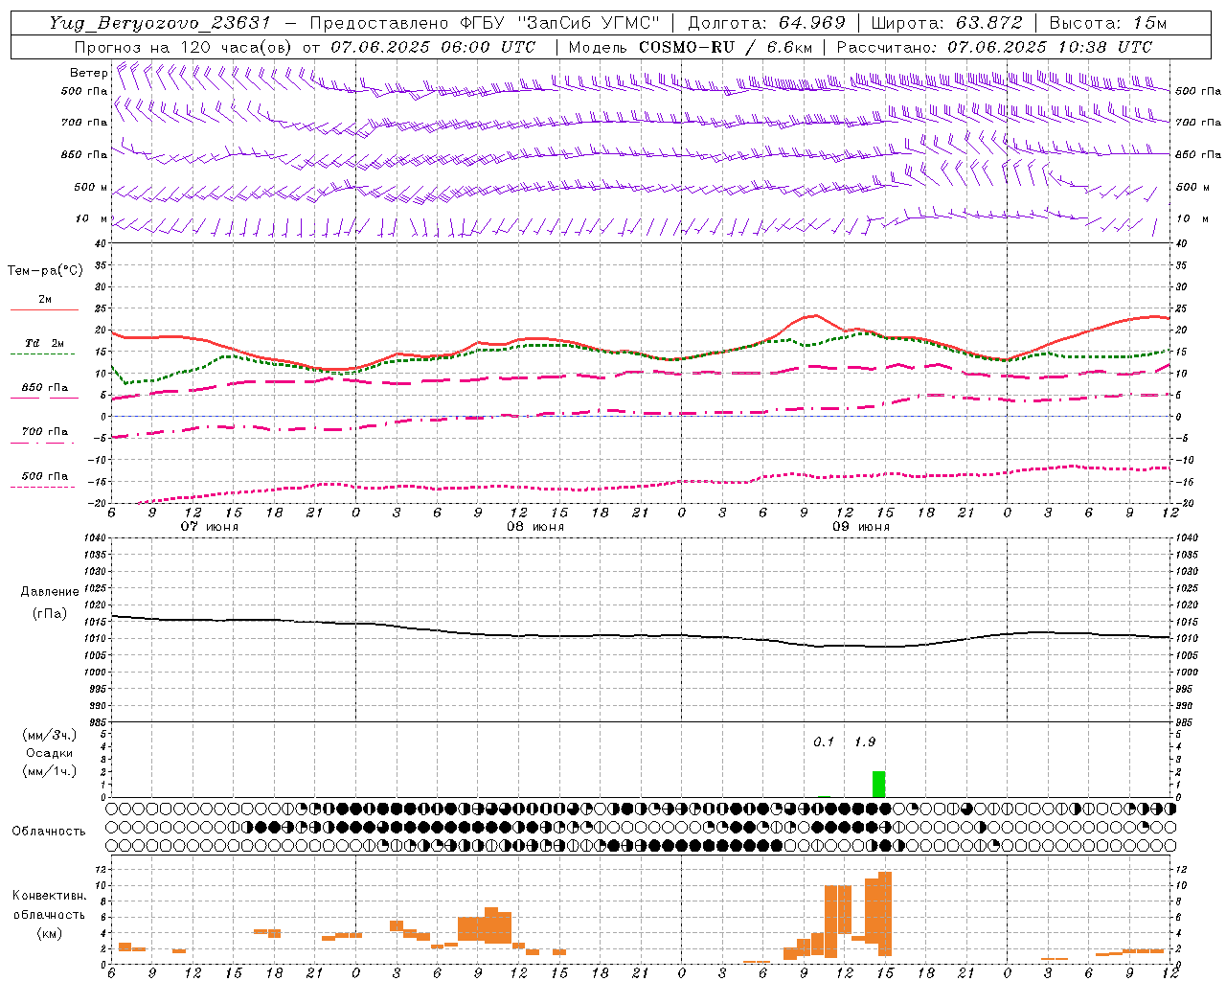The width and height of the screenshot is (1226, 981).
Task: Click the date label 07 июня
Action: pyautogui.click(x=210, y=527)
